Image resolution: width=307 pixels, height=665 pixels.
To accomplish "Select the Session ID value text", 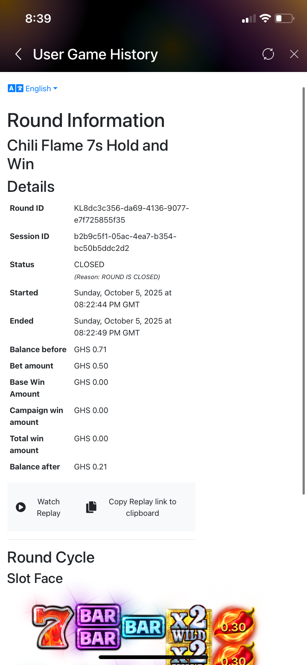I will (125, 242).
